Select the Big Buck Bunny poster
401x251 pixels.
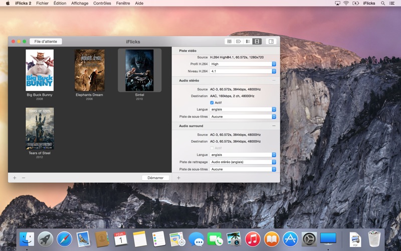[40, 70]
